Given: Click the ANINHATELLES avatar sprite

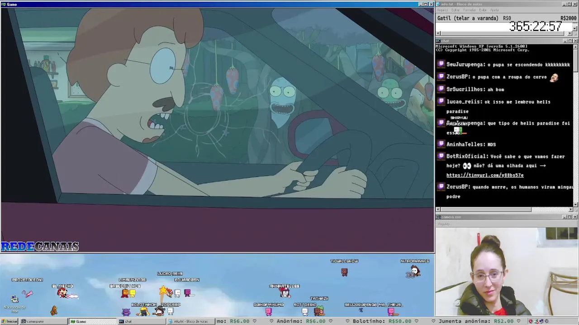Looking at the screenshot, I should (285, 293).
